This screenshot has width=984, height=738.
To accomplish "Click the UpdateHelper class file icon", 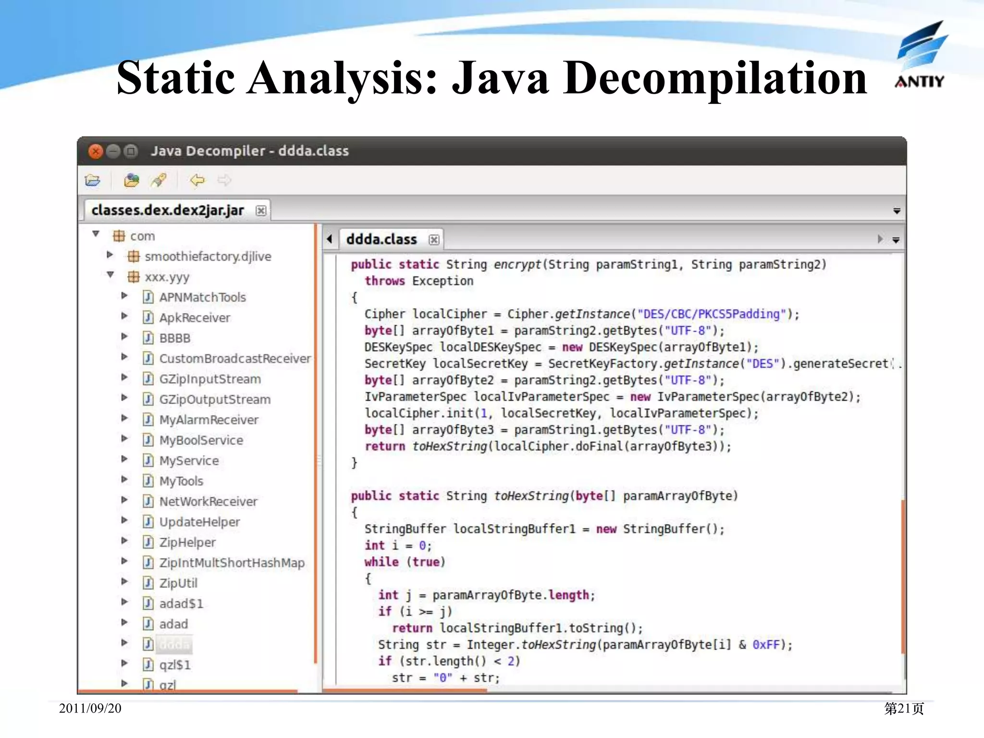I will point(148,522).
